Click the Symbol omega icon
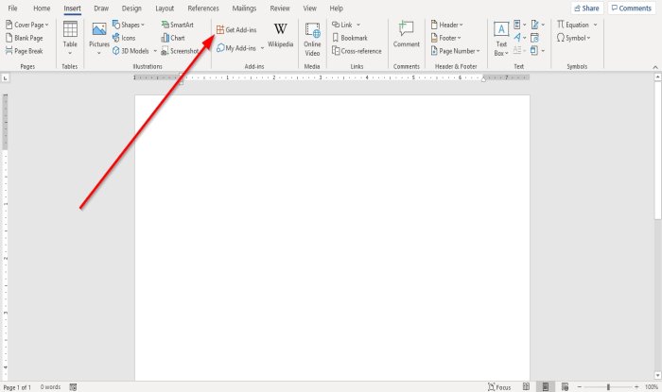Screen dimensions: 662x392 [x=560, y=38]
